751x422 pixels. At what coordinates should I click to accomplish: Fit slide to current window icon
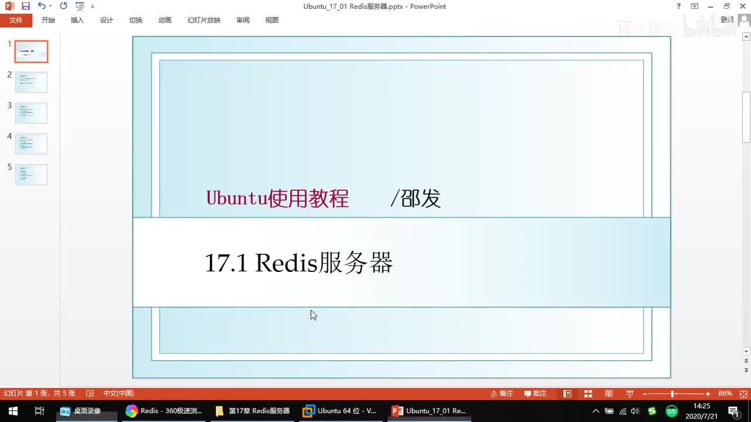(742, 393)
